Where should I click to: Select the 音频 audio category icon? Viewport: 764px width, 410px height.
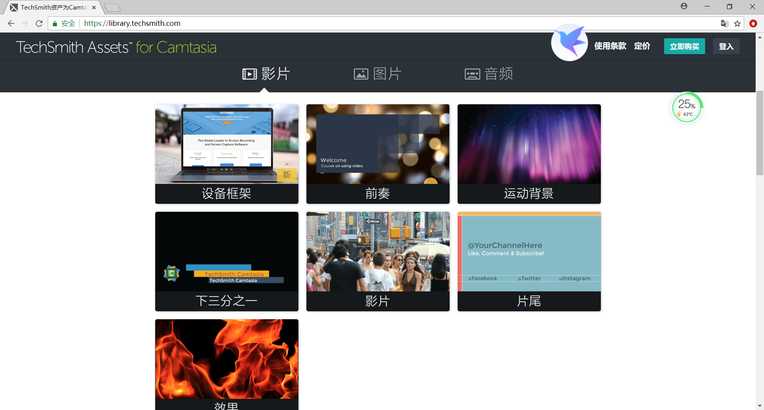coord(472,74)
